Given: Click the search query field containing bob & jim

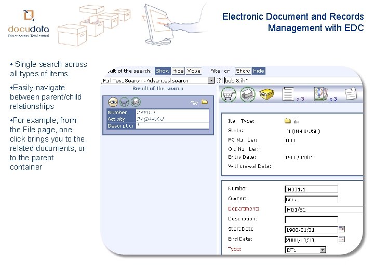Looking at the screenshot, I should (x=293, y=80).
